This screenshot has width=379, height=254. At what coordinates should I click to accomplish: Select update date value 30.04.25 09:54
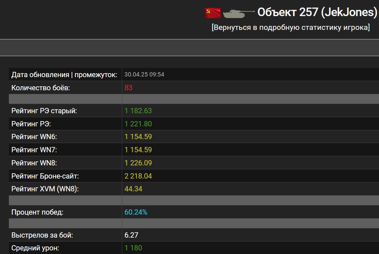click(144, 74)
